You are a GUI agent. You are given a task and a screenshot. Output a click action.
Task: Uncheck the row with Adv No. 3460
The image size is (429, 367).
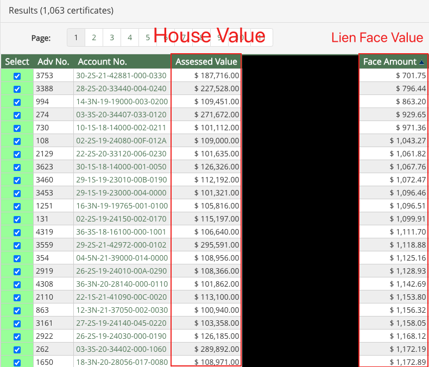click(x=17, y=180)
